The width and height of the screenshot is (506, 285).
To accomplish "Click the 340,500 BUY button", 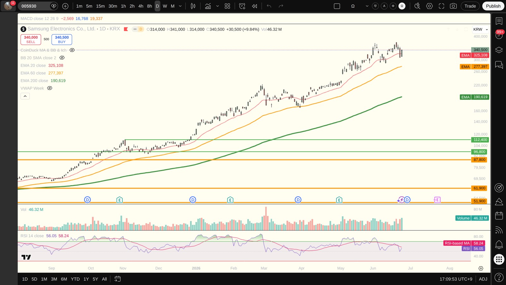I will (x=62, y=39).
